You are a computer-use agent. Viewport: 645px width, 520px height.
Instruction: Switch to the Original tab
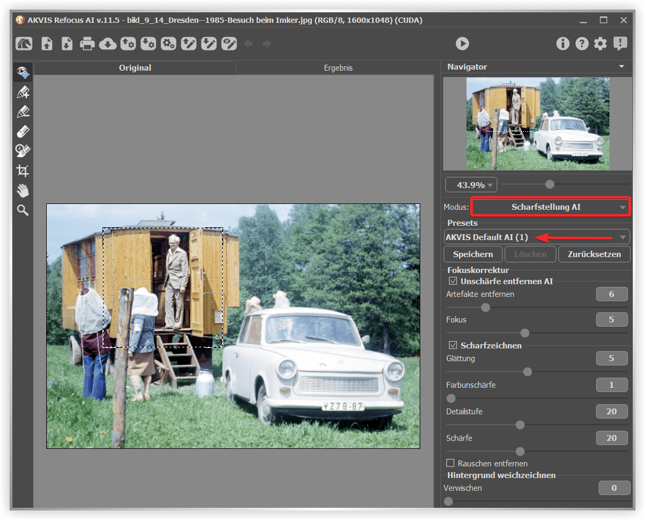click(x=135, y=68)
